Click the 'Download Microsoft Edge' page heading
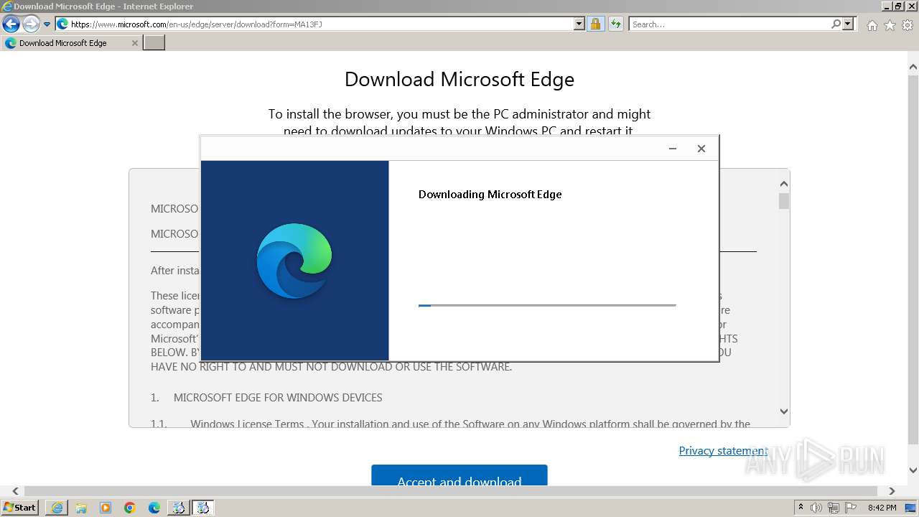The image size is (919, 517). (x=459, y=79)
